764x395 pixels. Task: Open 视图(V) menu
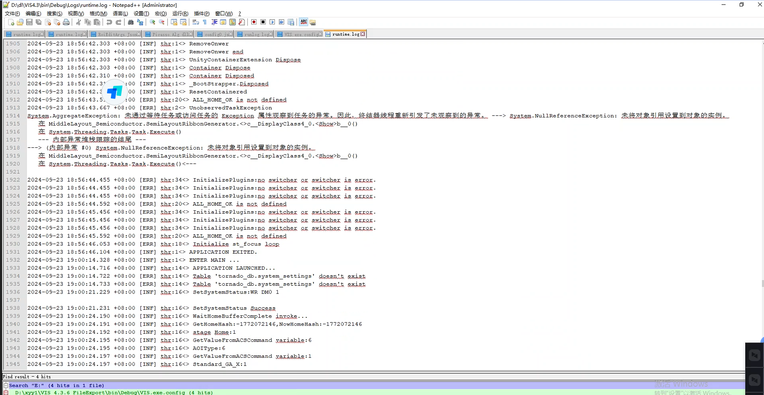(x=76, y=14)
